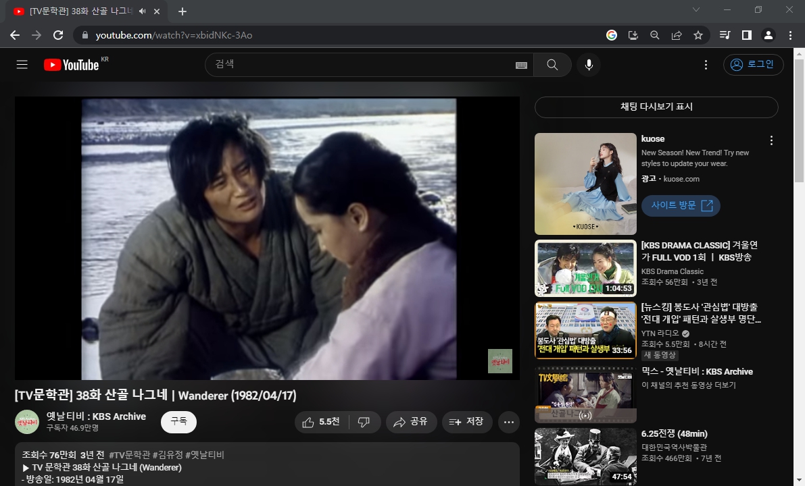Click 사이트 방문 on the ad
Screen dimensions: 805x486
coord(681,206)
